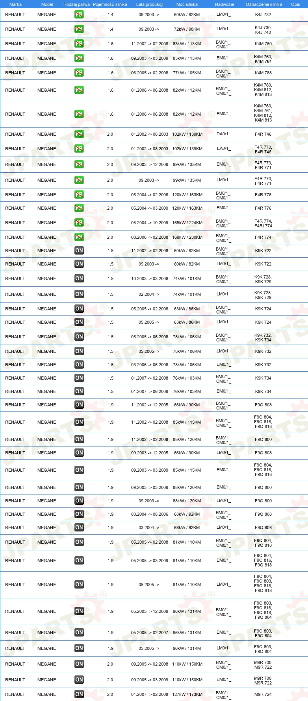Click the K4J 730, K4J 740 engine code cell
This screenshot has height=701, width=308.
coord(263,30)
